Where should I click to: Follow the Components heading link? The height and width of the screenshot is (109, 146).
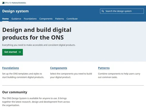pos(58,68)
